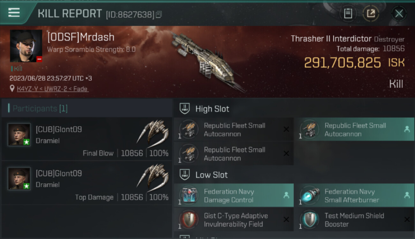Click person marker on Damage Control row
The height and width of the screenshot is (239, 415).
(286, 195)
